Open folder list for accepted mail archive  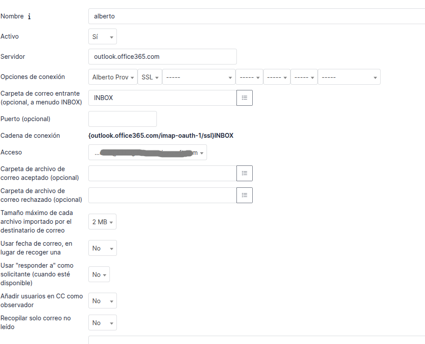click(x=244, y=173)
